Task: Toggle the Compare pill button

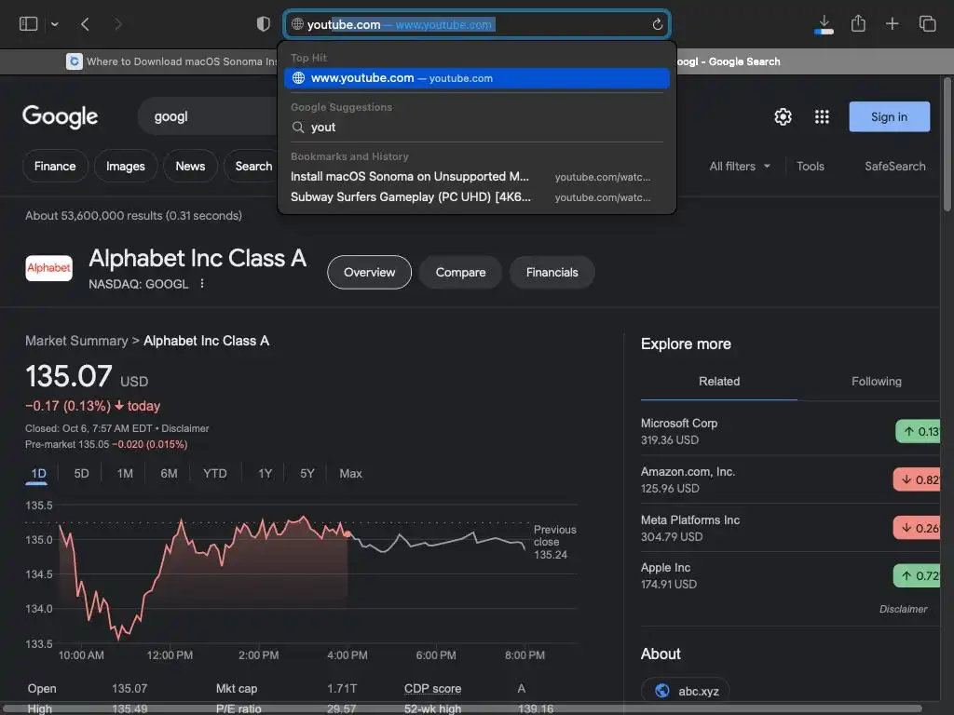Action: tap(460, 272)
